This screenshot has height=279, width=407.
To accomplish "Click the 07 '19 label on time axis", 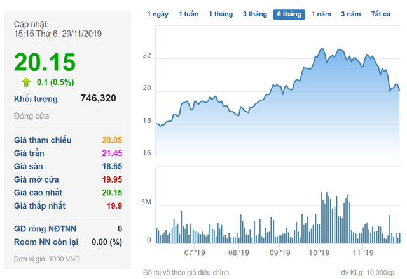I will pyautogui.click(x=195, y=252).
